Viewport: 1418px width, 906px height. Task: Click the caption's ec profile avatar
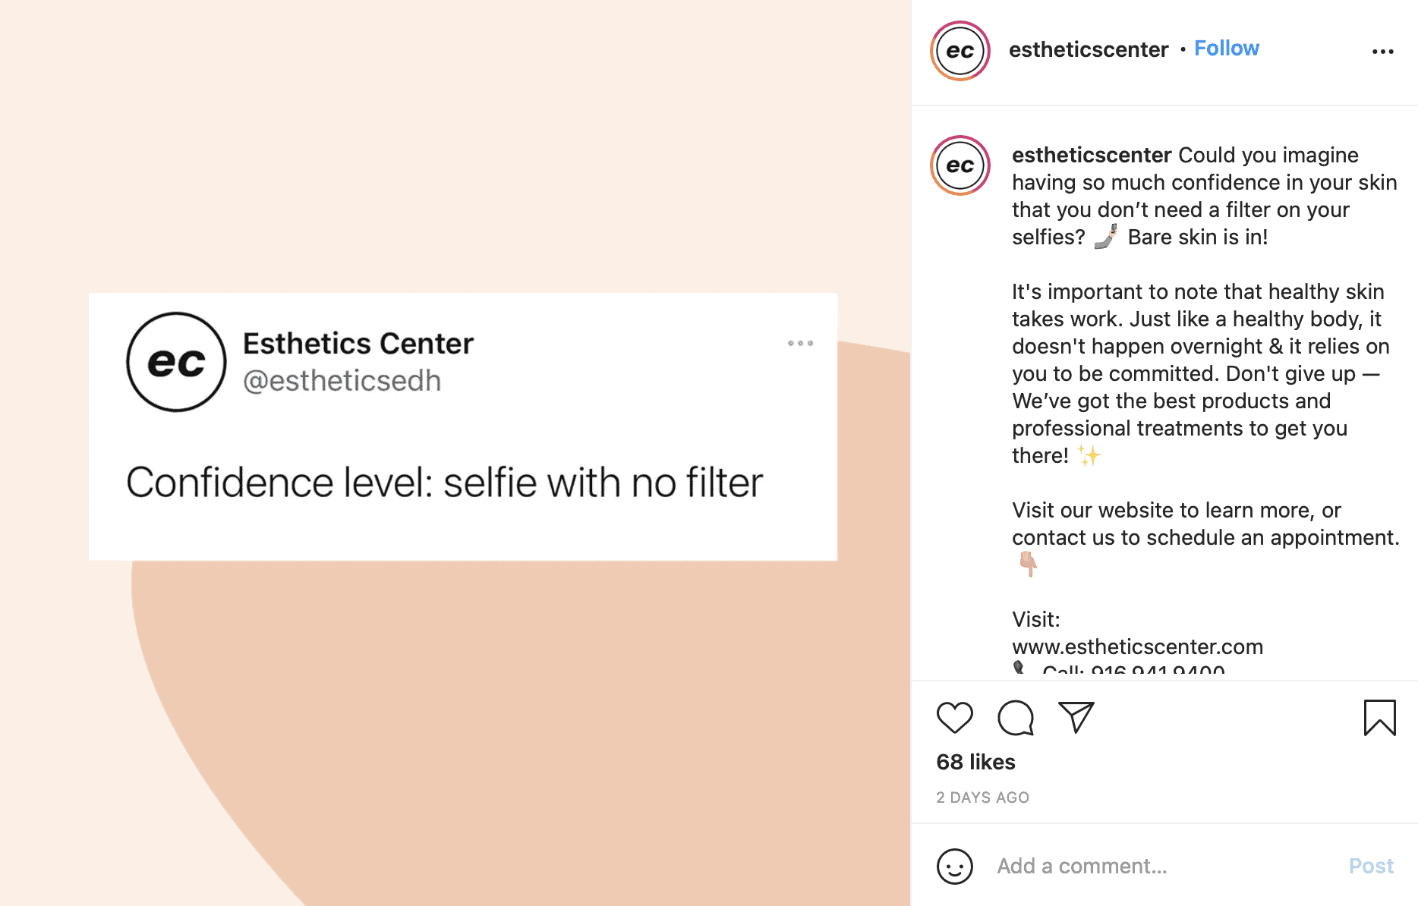tap(960, 165)
